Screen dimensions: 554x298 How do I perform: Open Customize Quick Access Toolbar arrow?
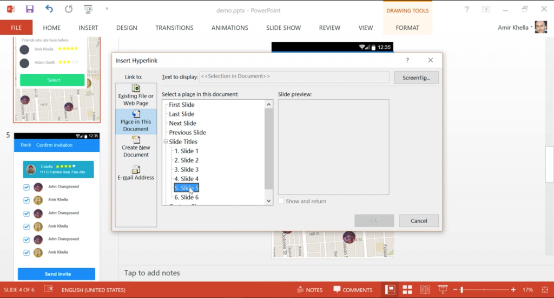pyautogui.click(x=107, y=9)
